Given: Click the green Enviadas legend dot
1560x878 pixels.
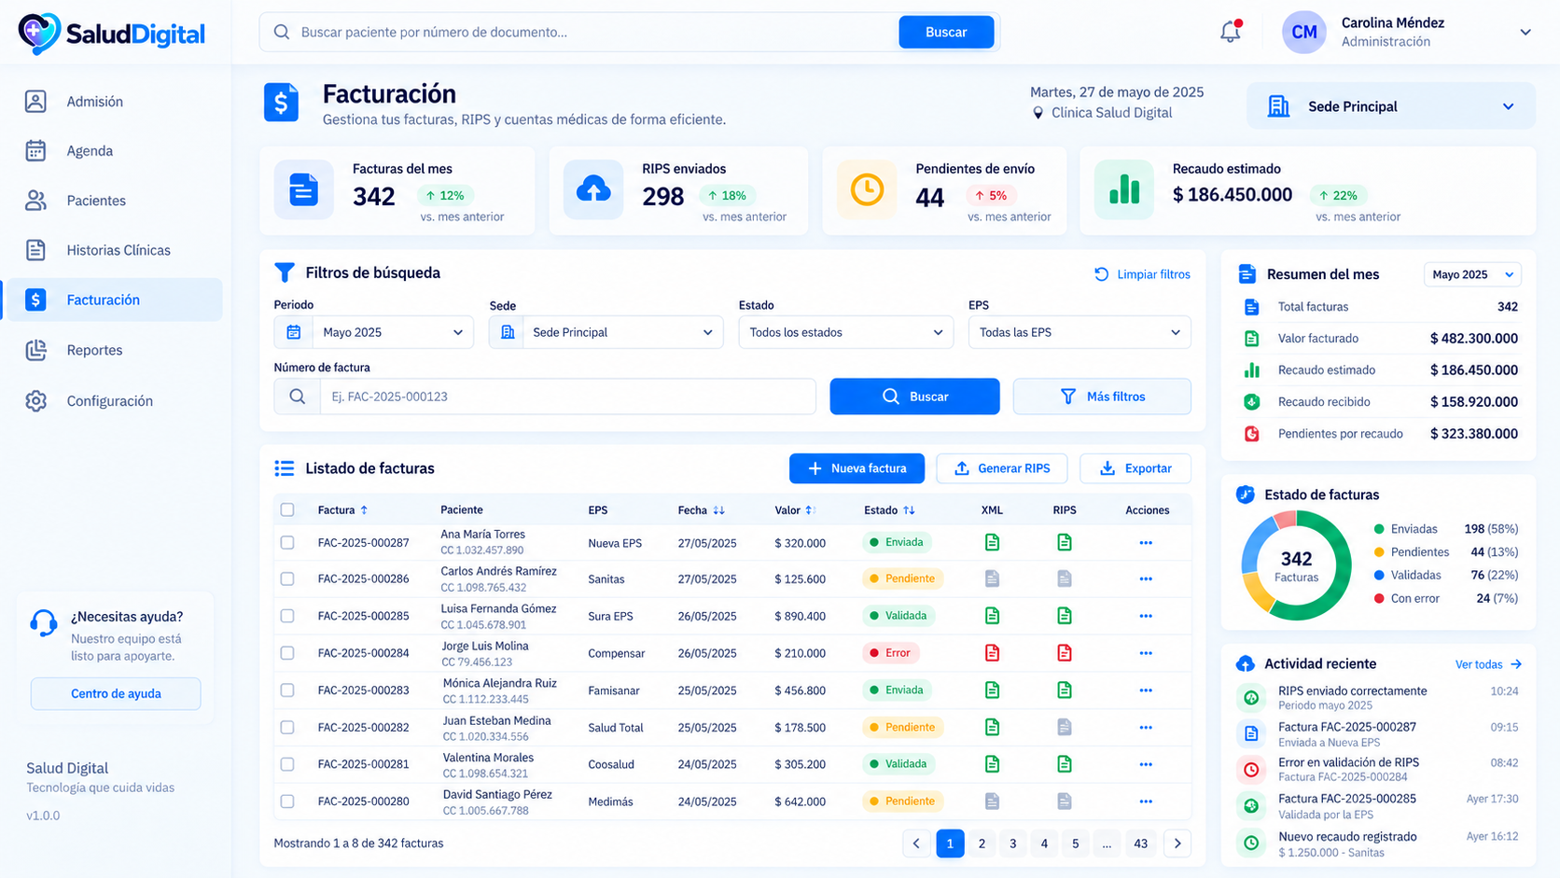Looking at the screenshot, I should tap(1379, 529).
